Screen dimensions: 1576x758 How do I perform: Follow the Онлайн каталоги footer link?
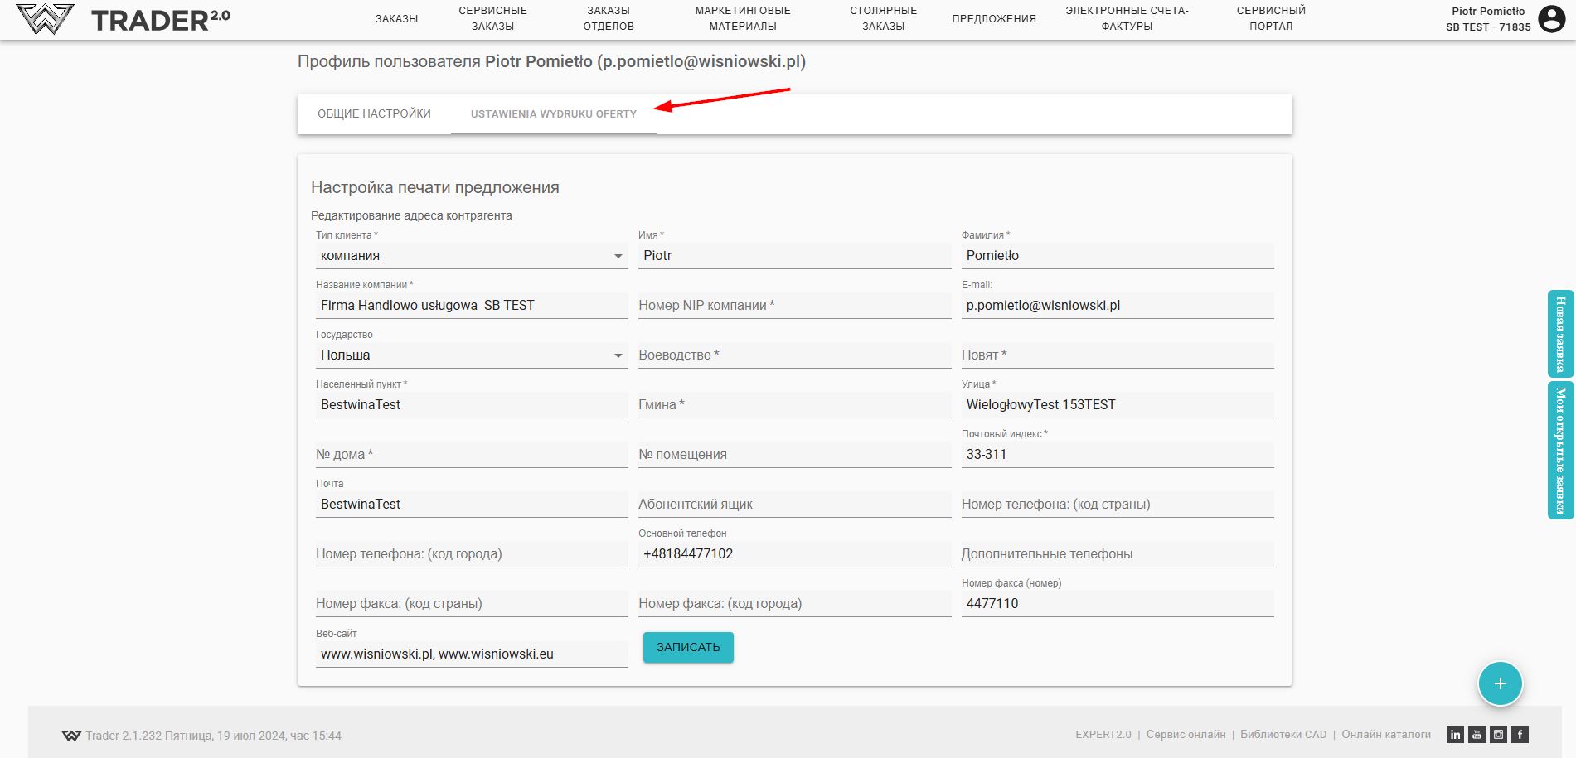tap(1386, 735)
